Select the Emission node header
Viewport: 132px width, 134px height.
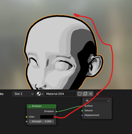coord(42,106)
